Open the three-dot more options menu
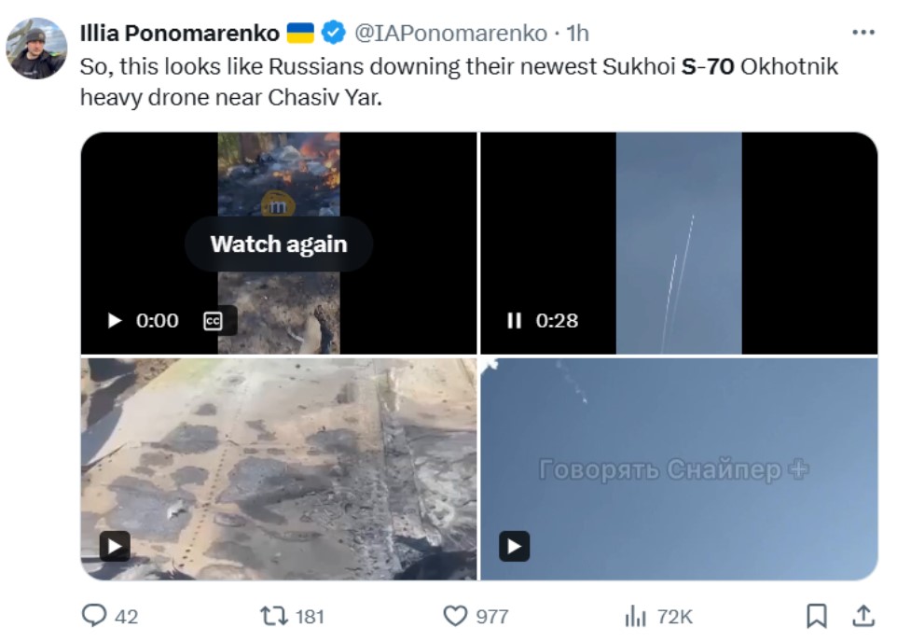This screenshot has height=642, width=897. tap(863, 33)
